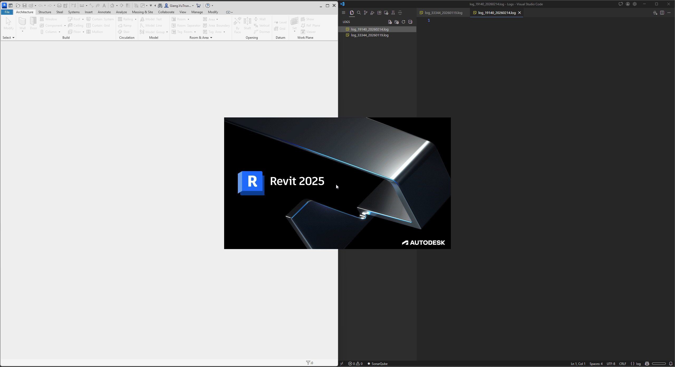Viewport: 675px width, 367px height.
Task: Open the Default 3D View dropdown arrow
Action: (x=117, y=6)
